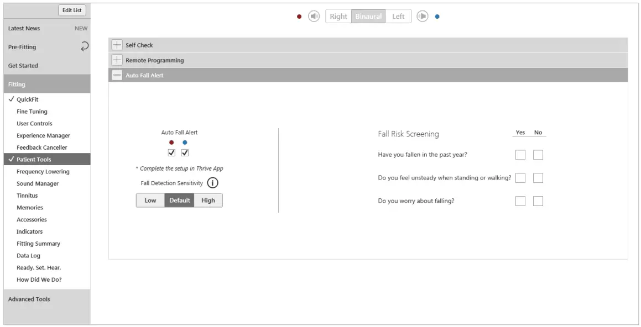Open the Tinnitus page from the sidebar

[27, 195]
